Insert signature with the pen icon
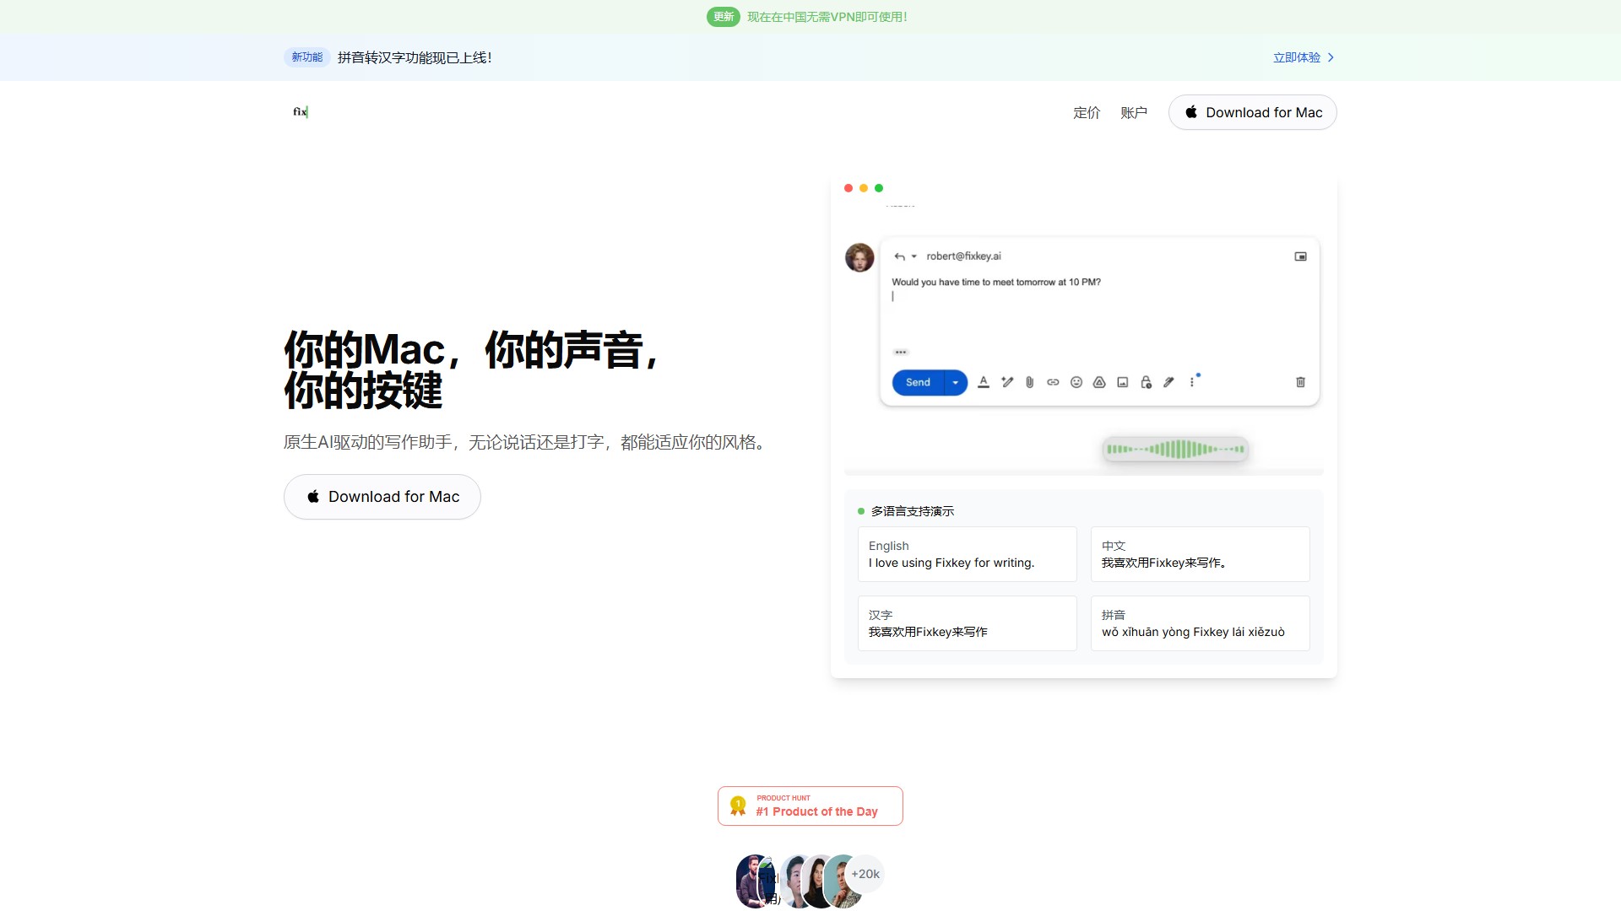The image size is (1621, 911). 1169,383
